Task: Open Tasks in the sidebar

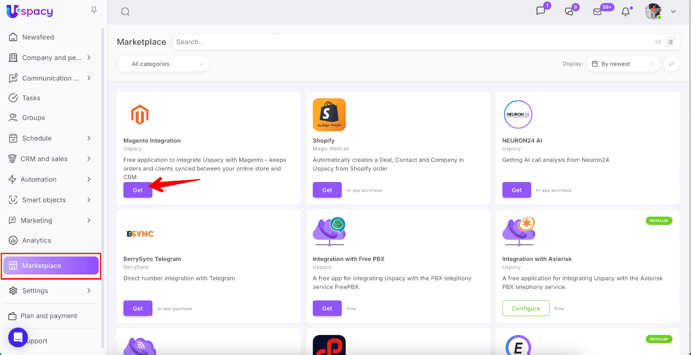Action: tap(31, 98)
